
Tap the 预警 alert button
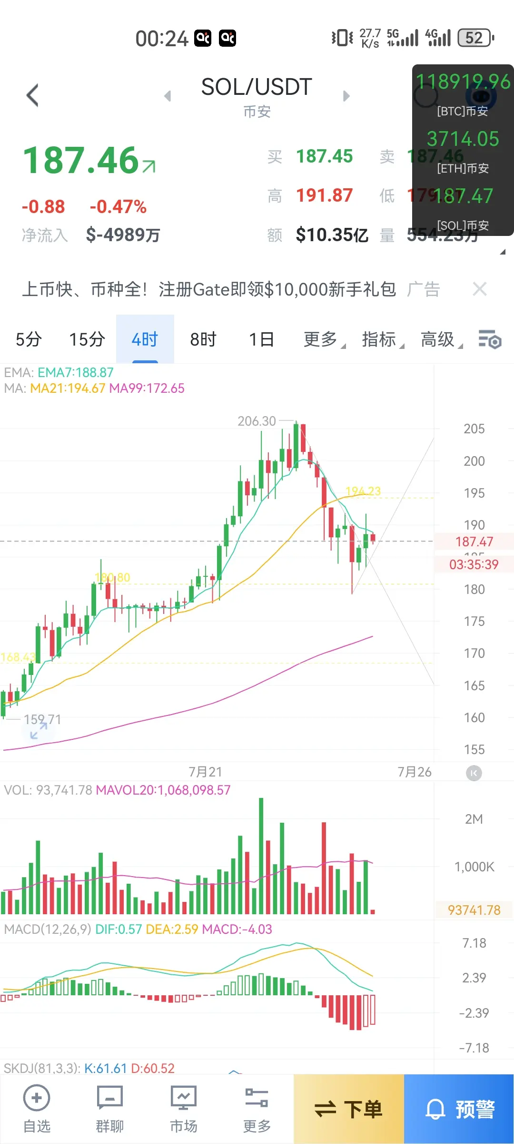459,1109
